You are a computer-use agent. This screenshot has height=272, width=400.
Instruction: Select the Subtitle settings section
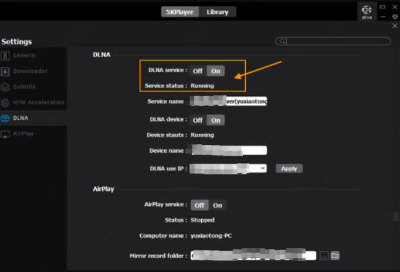tap(24, 86)
